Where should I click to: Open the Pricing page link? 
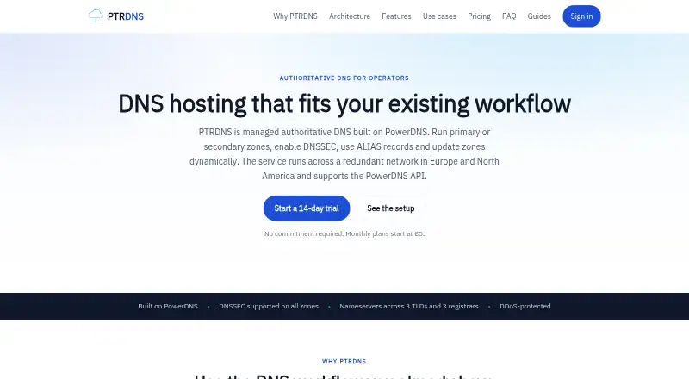point(479,16)
